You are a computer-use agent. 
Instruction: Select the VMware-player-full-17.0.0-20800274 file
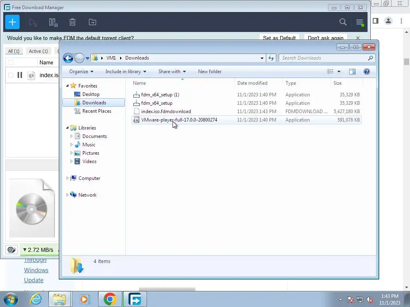pyautogui.click(x=246, y=120)
